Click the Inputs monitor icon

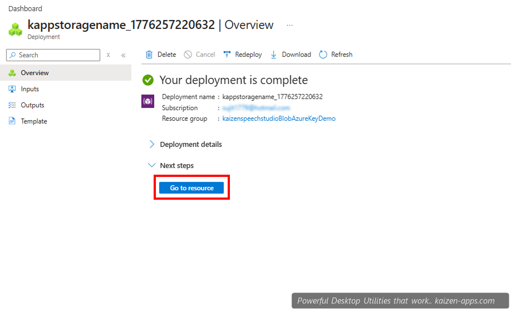point(12,89)
